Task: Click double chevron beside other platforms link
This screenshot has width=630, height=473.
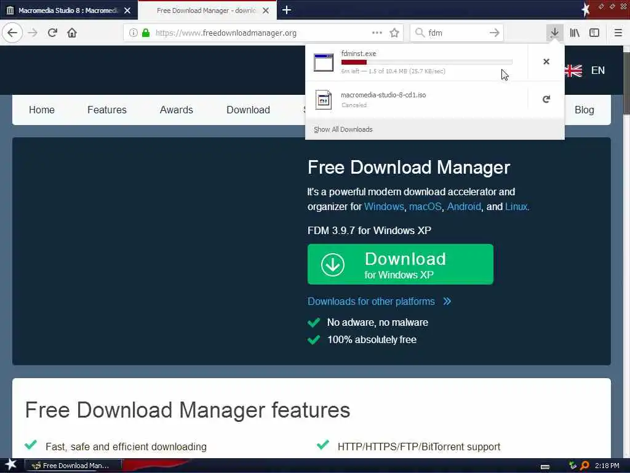Action: pyautogui.click(x=447, y=301)
